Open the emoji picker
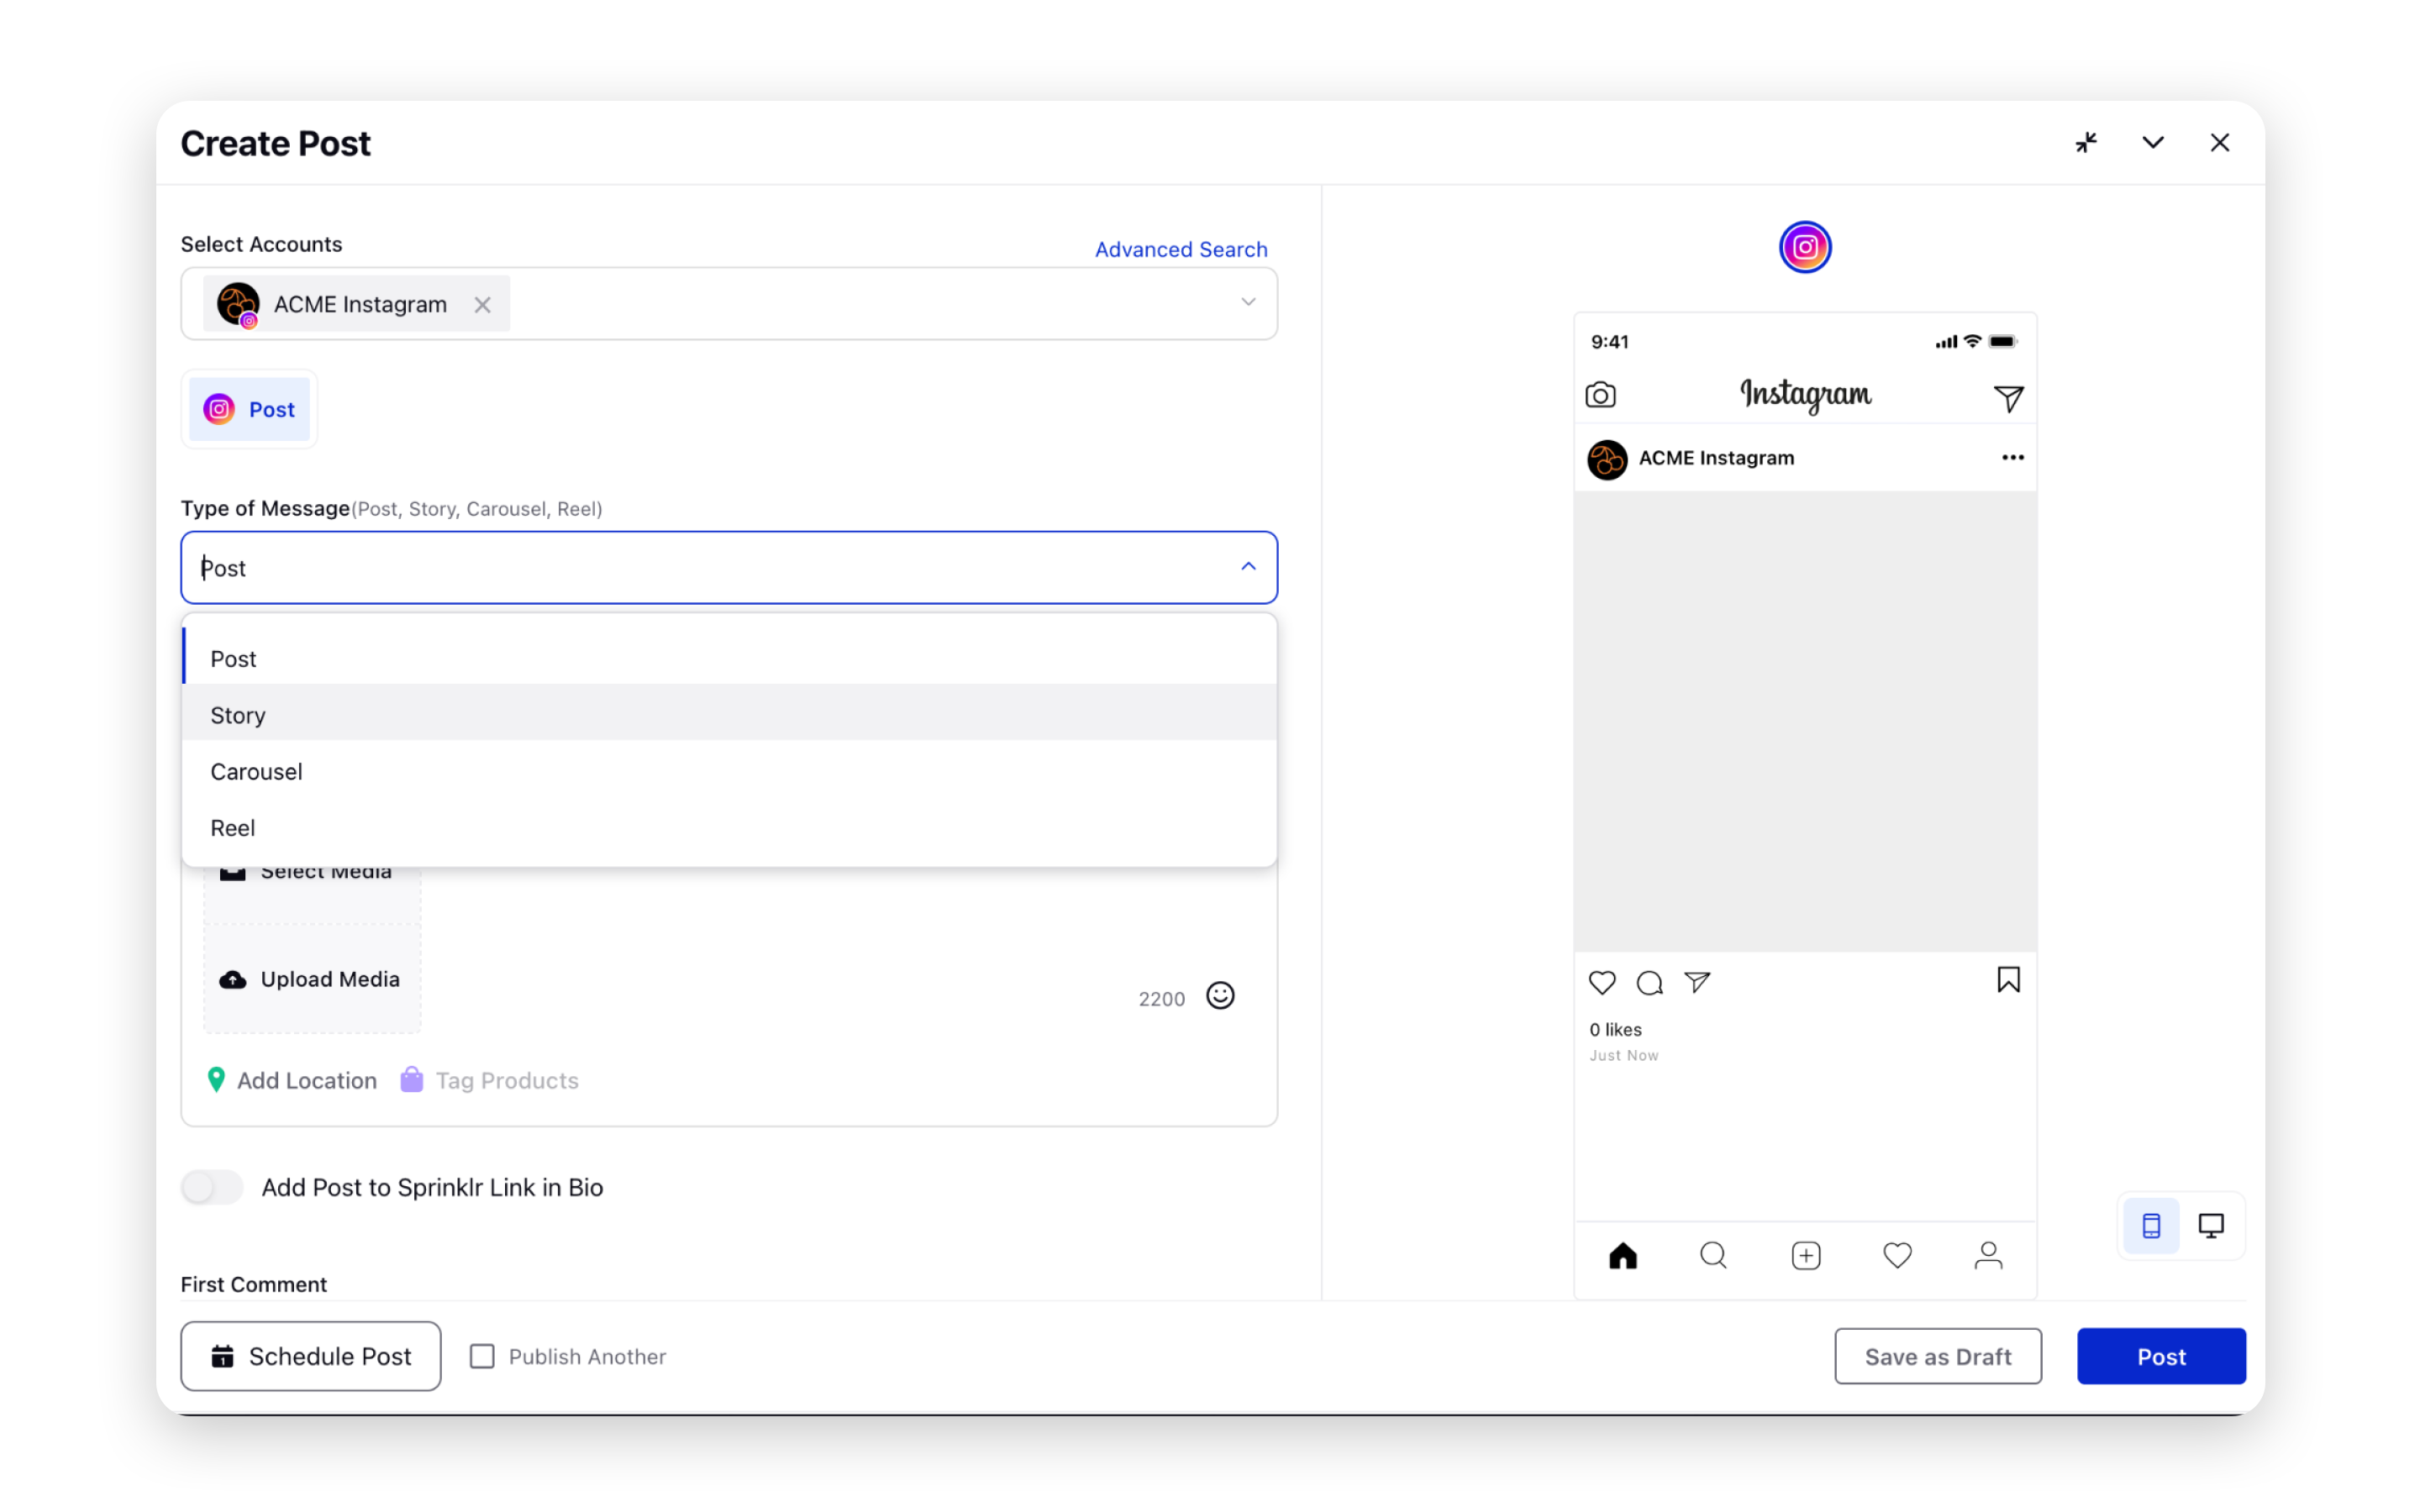 tap(1220, 996)
